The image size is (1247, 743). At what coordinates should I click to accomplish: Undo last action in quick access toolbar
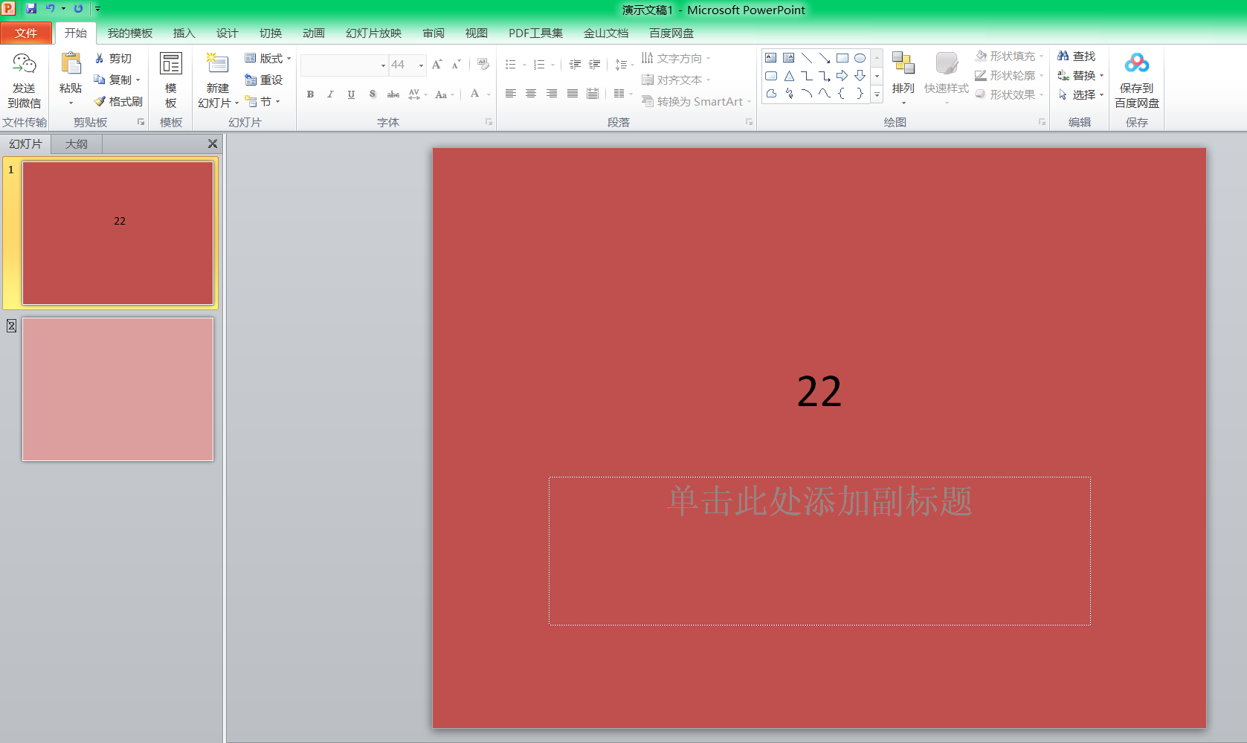(x=51, y=8)
